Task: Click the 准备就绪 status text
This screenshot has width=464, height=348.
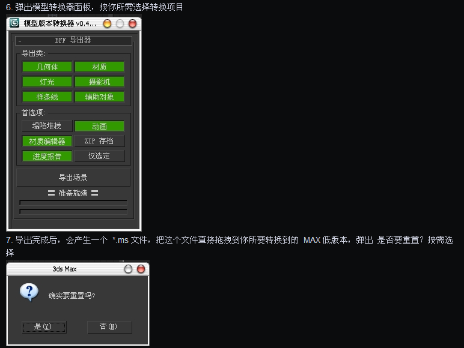Action: click(x=73, y=193)
